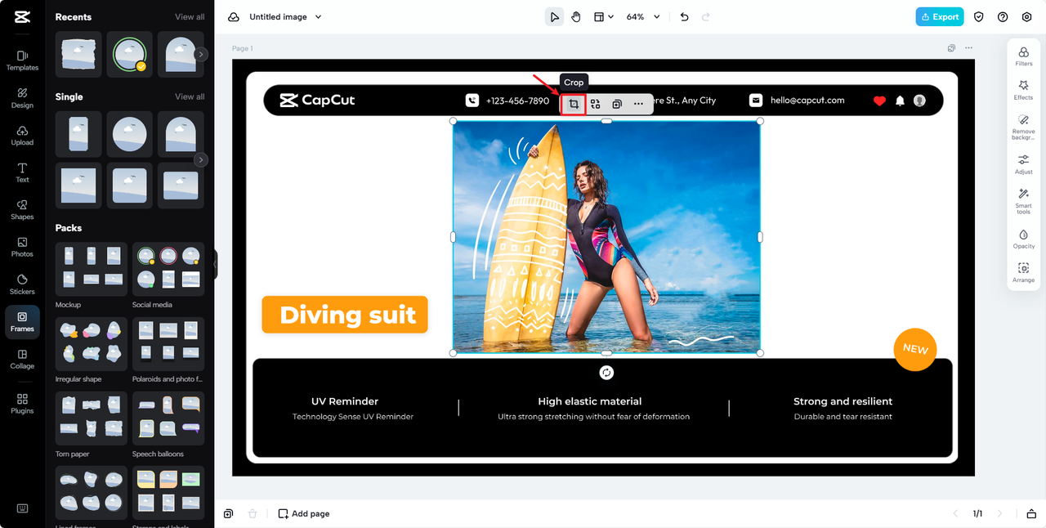Open the Stickers sidebar panel
1046x528 pixels.
22,284
